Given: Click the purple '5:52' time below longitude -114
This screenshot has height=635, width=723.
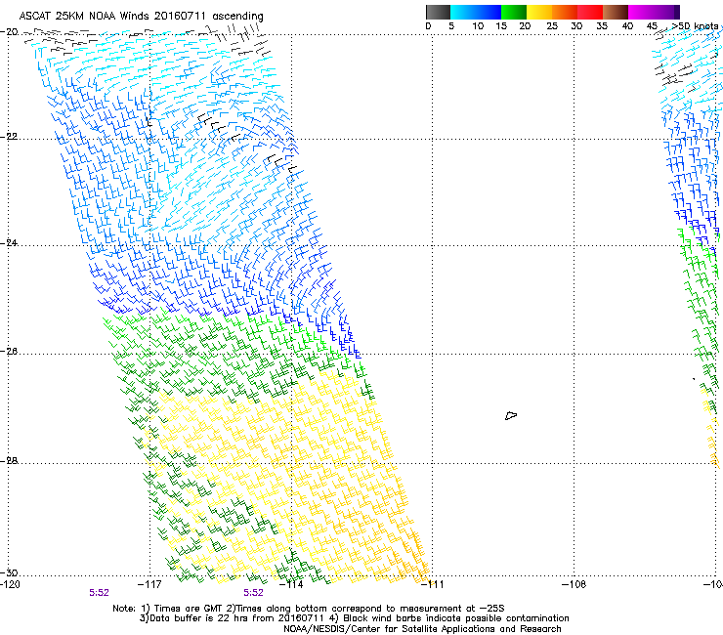Looking at the screenshot, I should [x=254, y=593].
